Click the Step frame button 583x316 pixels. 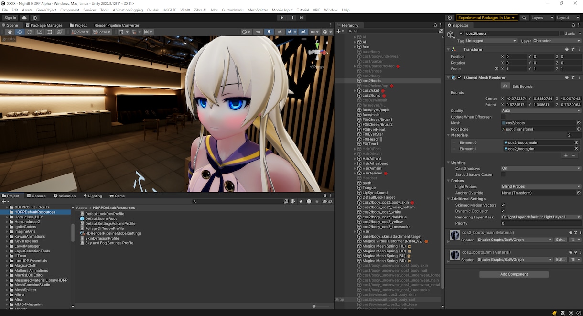pyautogui.click(x=301, y=18)
